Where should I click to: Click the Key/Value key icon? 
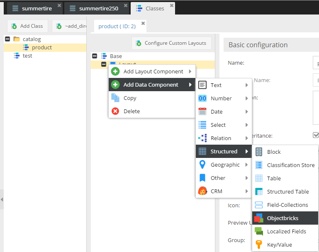(259, 245)
